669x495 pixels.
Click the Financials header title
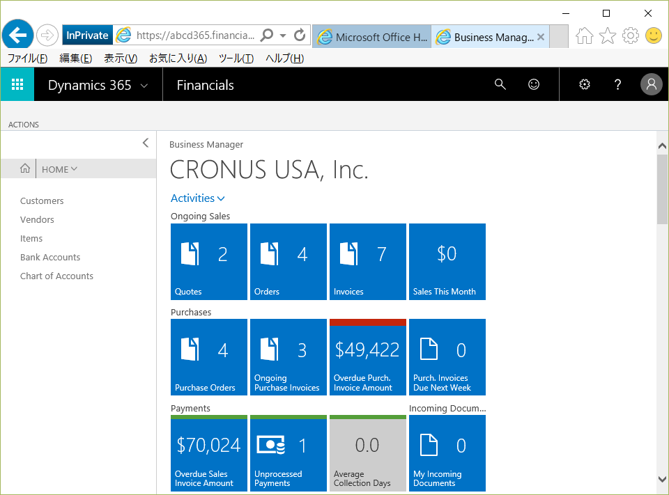205,85
